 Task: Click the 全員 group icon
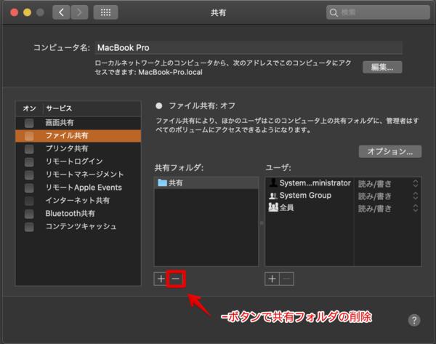(273, 207)
